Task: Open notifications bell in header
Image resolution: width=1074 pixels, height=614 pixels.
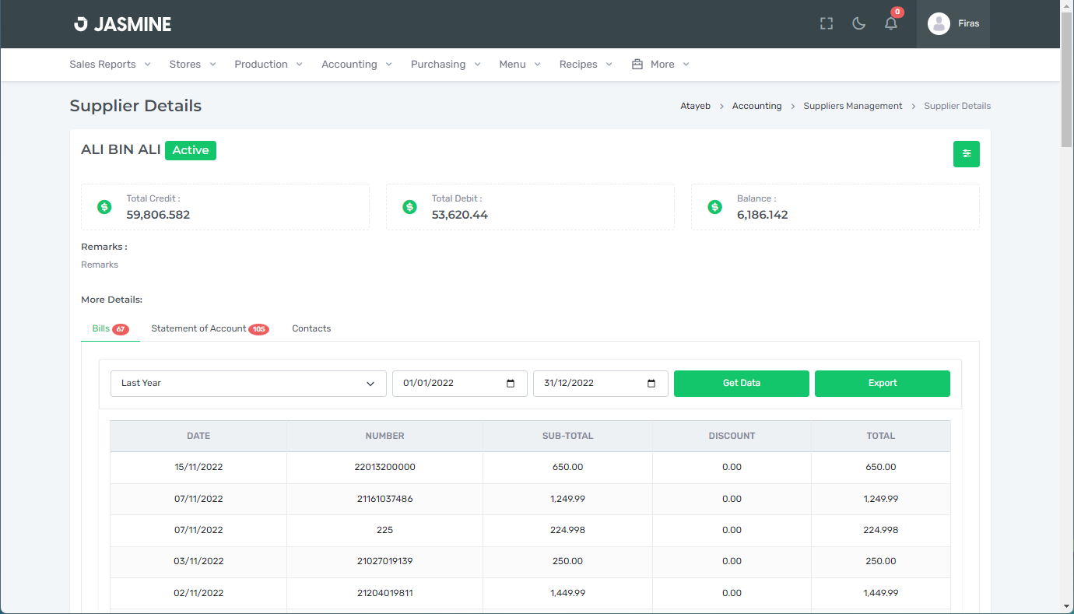Action: pyautogui.click(x=891, y=24)
